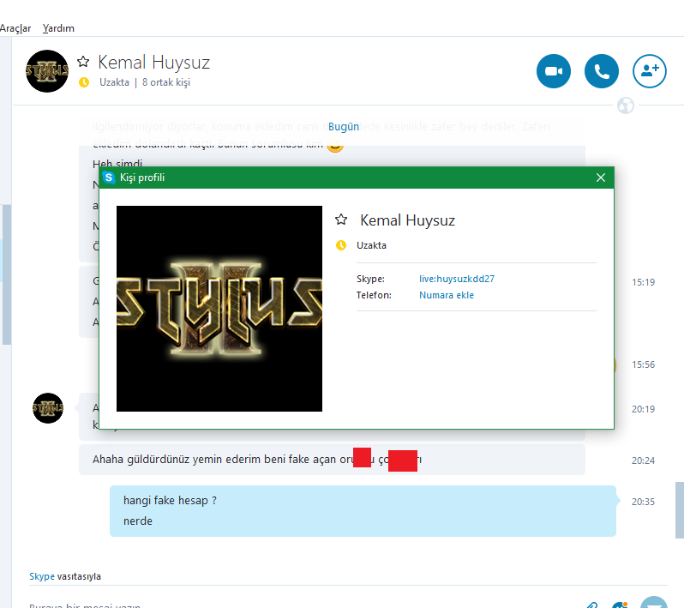Start a voice call with Kemal Huysuz

pos(602,71)
